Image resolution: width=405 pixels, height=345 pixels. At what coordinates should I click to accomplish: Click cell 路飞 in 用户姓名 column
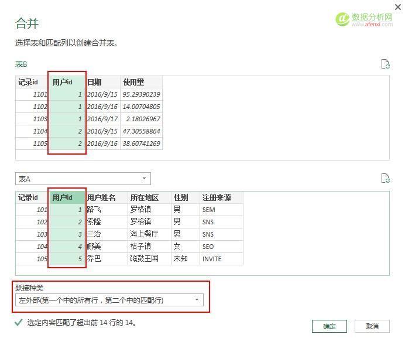pyautogui.click(x=107, y=210)
